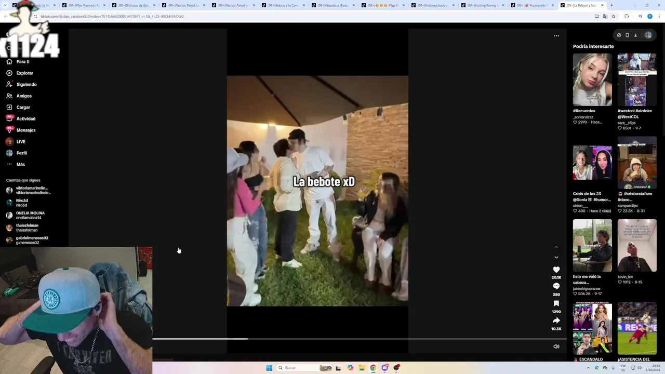Pause the playing video
Viewport: 665px width, 374px height.
(x=317, y=191)
